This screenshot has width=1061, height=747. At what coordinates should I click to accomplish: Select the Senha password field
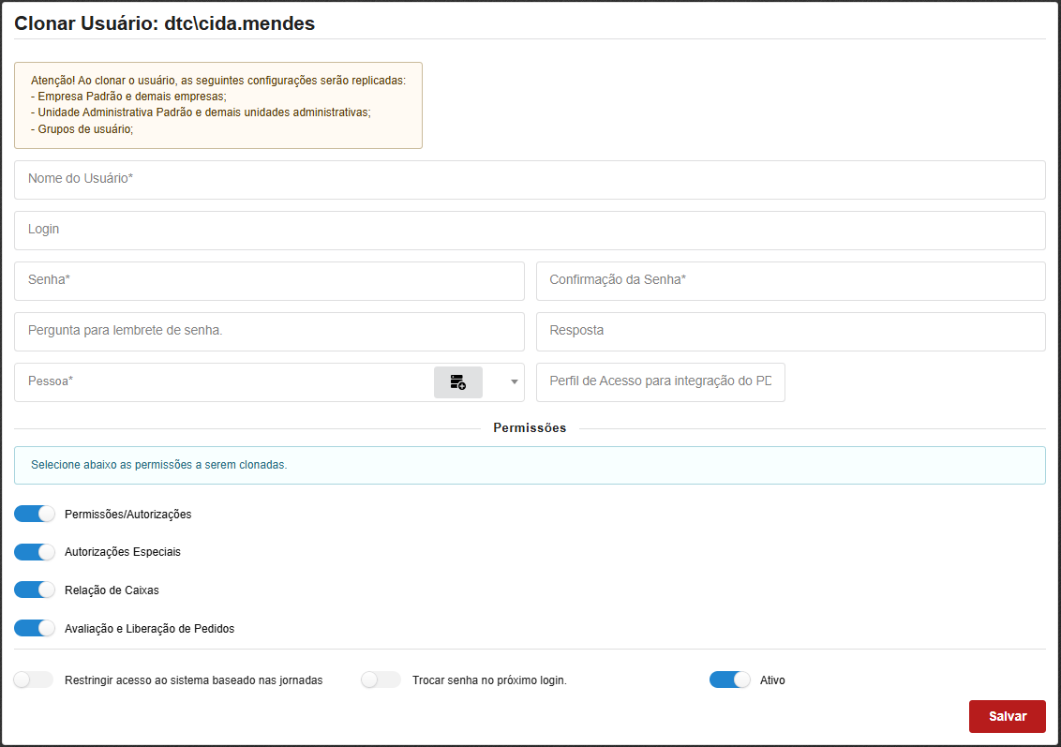click(x=269, y=281)
